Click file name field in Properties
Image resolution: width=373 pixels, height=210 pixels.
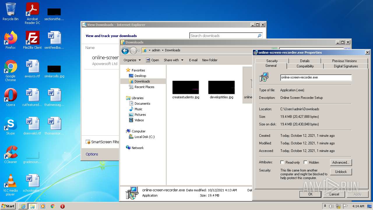[x=316, y=78]
